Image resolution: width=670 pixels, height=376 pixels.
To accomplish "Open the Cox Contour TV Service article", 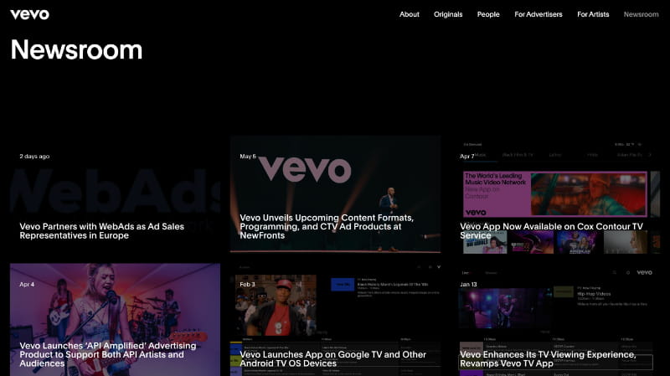I will (x=551, y=230).
